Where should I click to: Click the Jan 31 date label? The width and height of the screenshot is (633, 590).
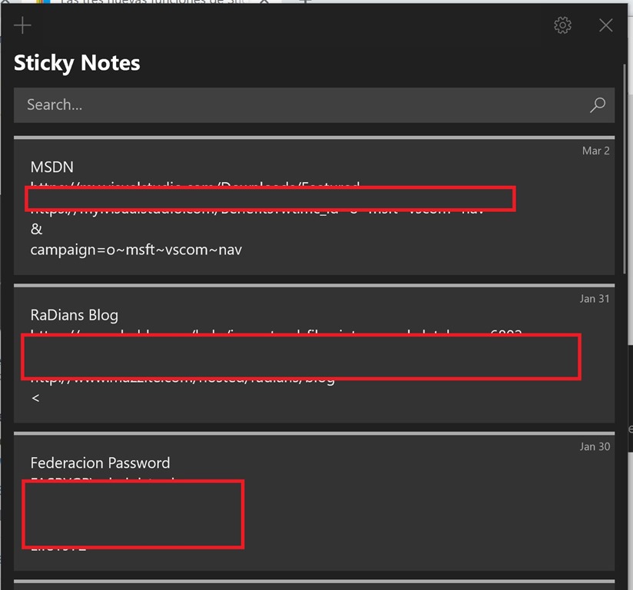(x=594, y=299)
